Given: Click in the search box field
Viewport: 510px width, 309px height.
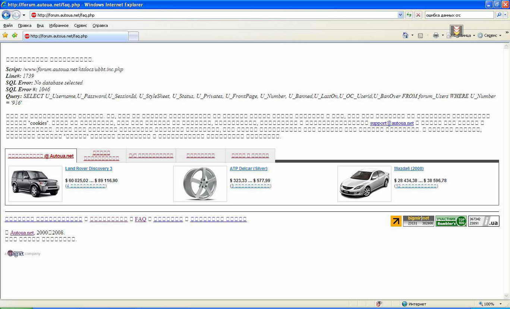Looking at the screenshot, I should click(459, 15).
